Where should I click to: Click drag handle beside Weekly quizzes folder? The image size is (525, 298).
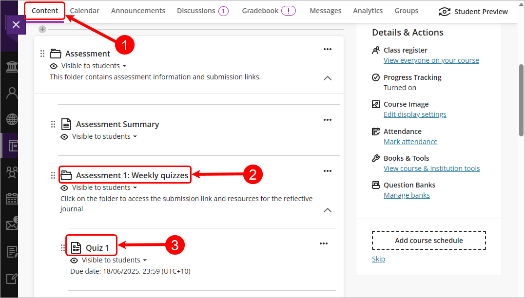pyautogui.click(x=53, y=175)
